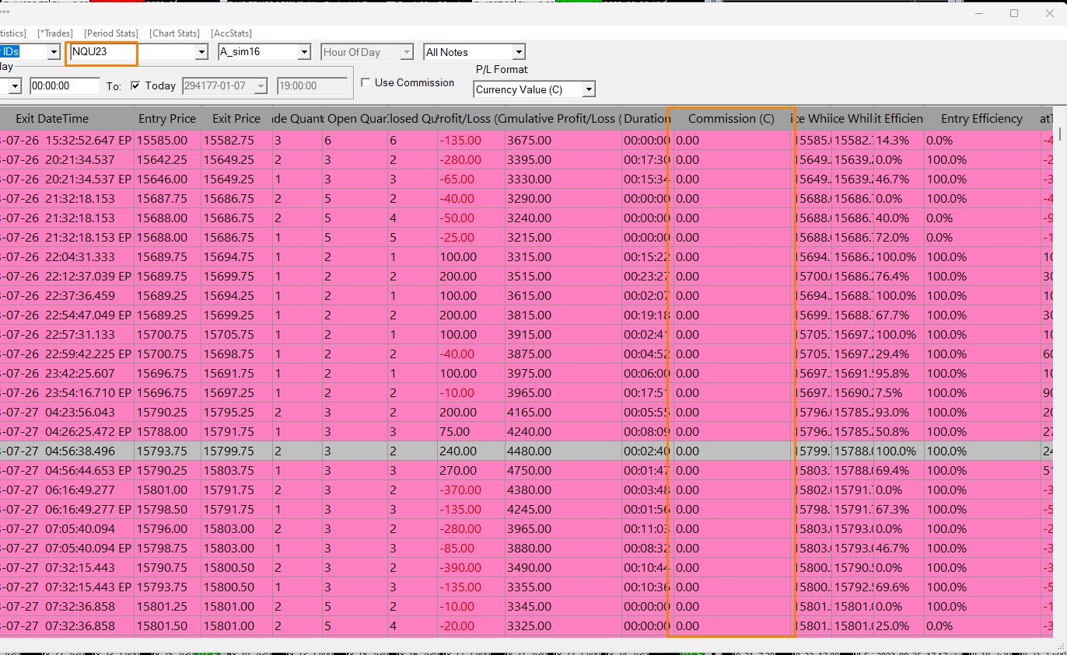Viewport: 1067px width, 655px height.
Task: Open the NQU23 symbol dropdown
Action: (x=201, y=52)
